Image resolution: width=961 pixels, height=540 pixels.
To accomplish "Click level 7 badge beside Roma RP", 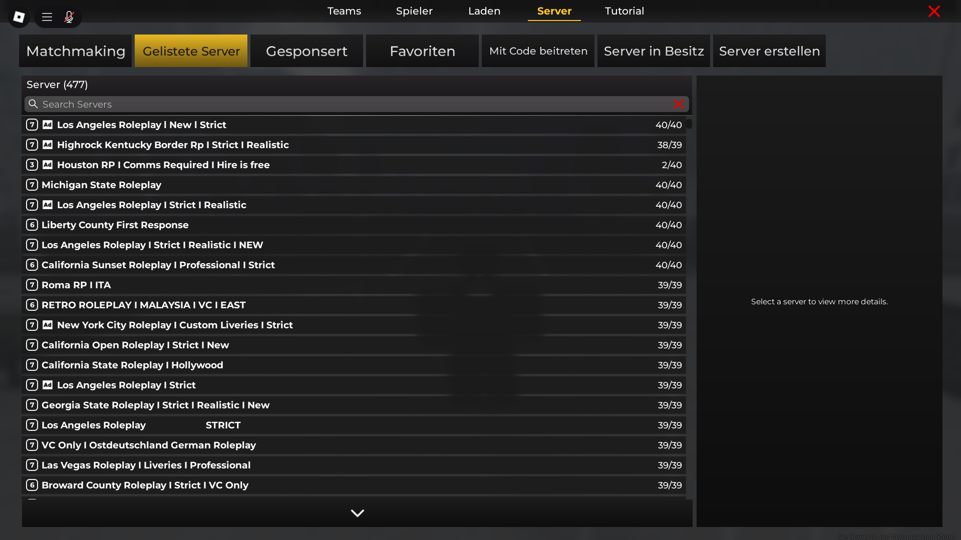I will (32, 285).
